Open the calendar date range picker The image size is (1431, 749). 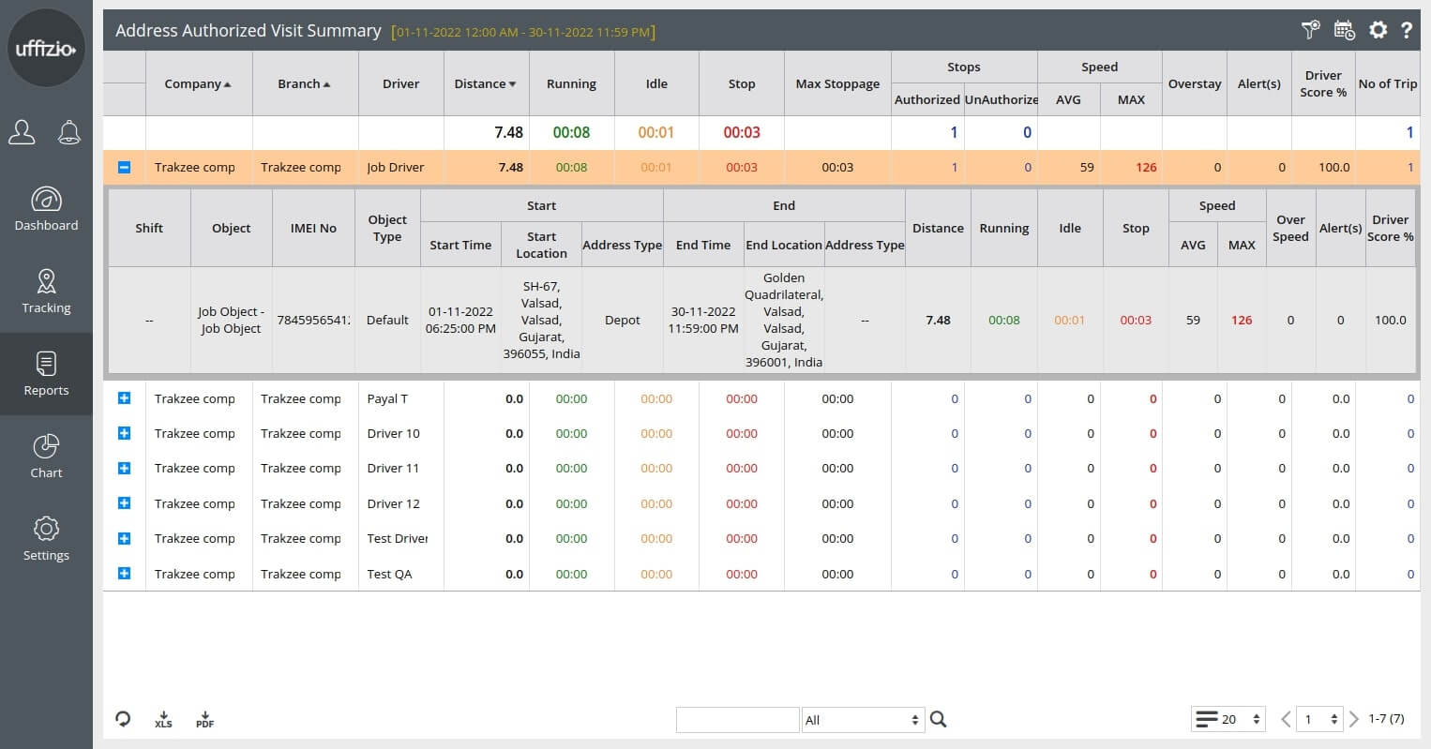click(1344, 30)
